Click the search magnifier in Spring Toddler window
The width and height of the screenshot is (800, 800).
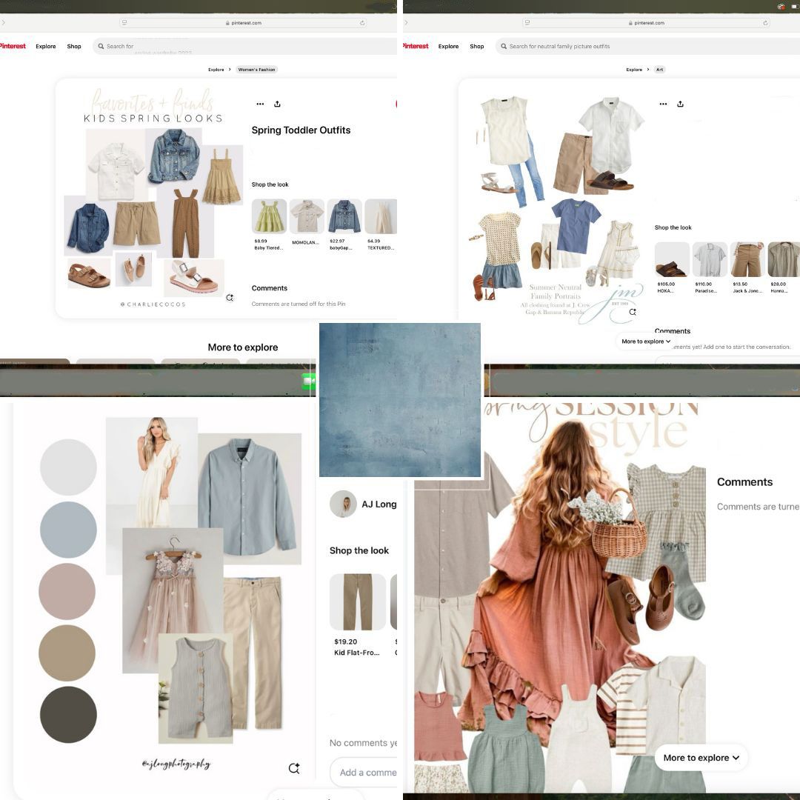tap(101, 46)
